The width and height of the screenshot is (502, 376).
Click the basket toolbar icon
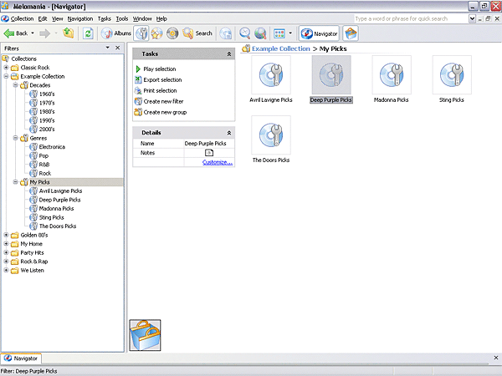[351, 33]
